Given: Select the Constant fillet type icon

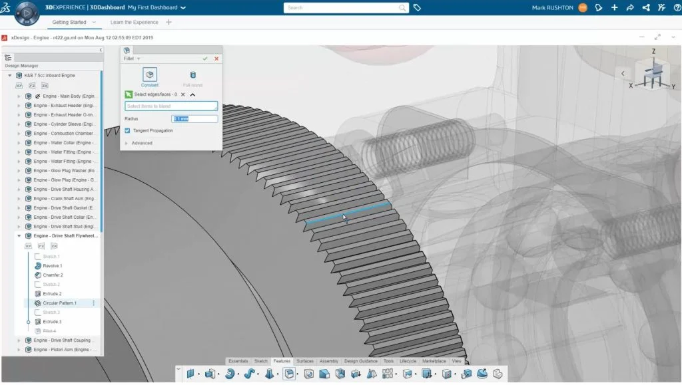Looking at the screenshot, I should [x=150, y=75].
